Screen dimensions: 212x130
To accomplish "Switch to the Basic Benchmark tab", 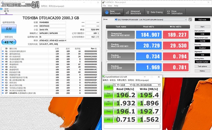I will 114,12.
